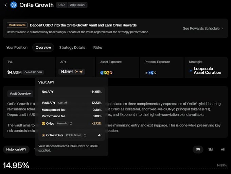Viewport: 231px width, 174px height.
Task: Click last orange Asset Exposure token icon
Action: (111, 73)
